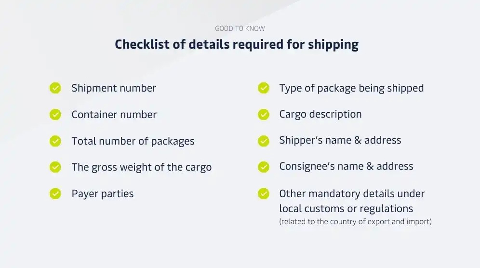Click the green check next to Container number
480x268 pixels.
tap(55, 115)
